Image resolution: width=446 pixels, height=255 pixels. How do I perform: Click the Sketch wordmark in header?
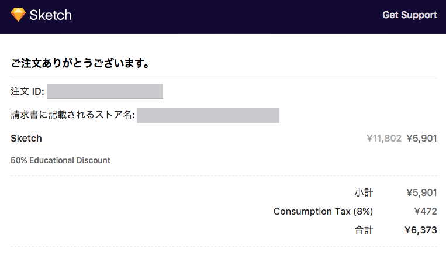click(51, 15)
